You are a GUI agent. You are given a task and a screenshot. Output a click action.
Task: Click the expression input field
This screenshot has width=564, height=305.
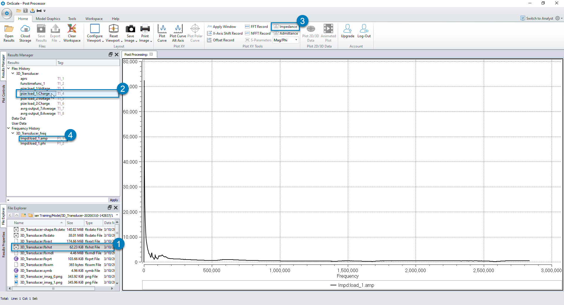[57, 200]
